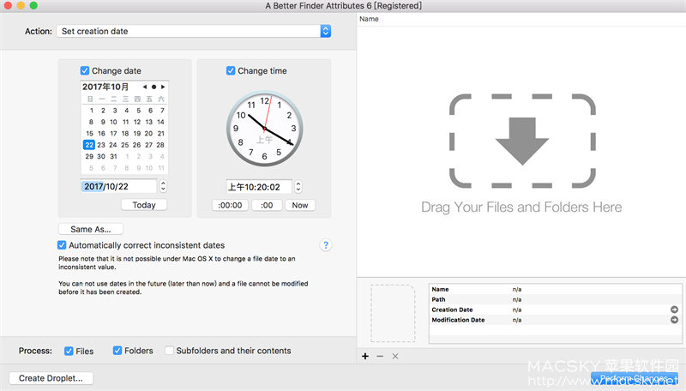Viewport: 686px width, 391px height.
Task: Select October 9 in the calendar
Action: [x=103, y=122]
